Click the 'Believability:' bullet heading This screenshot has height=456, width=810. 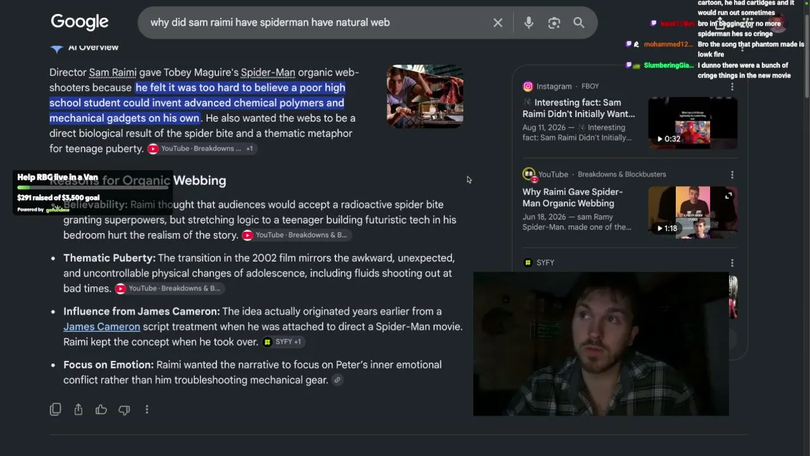point(96,205)
